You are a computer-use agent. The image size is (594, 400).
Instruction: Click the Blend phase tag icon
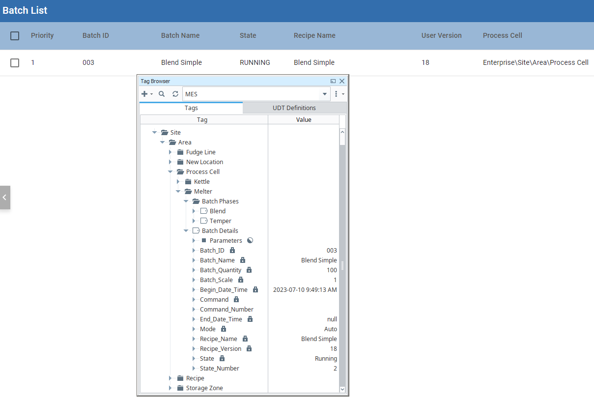coord(204,211)
